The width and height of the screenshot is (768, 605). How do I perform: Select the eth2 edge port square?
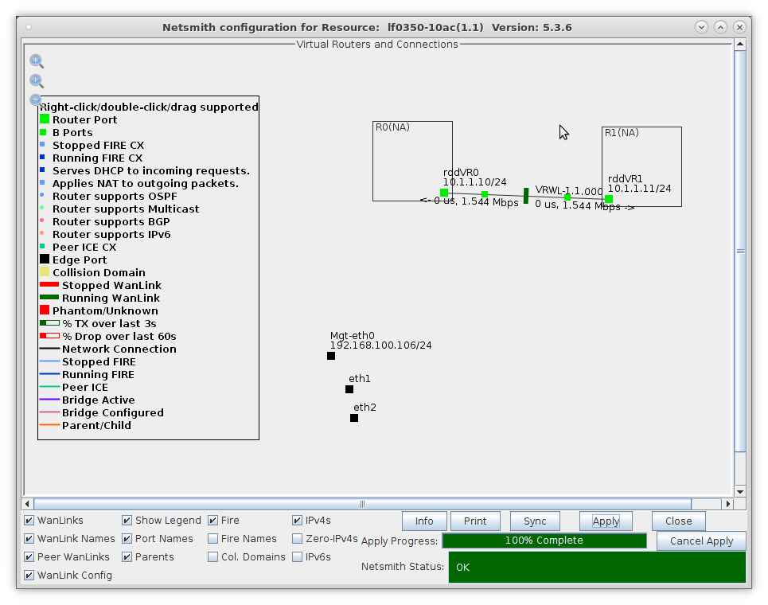click(354, 418)
